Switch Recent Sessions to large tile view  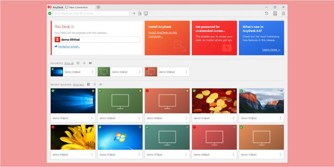[88, 84]
